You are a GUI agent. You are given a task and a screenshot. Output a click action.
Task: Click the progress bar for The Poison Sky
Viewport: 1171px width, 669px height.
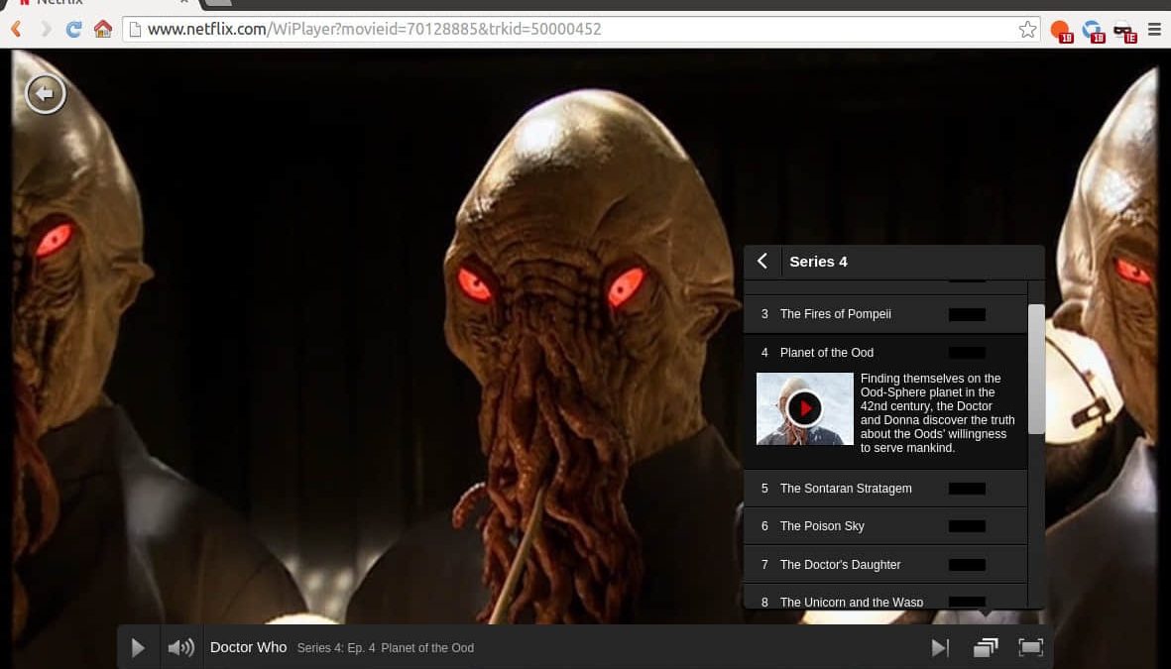click(967, 526)
